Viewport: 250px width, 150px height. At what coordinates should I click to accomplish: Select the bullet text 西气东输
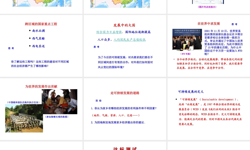click(38, 38)
